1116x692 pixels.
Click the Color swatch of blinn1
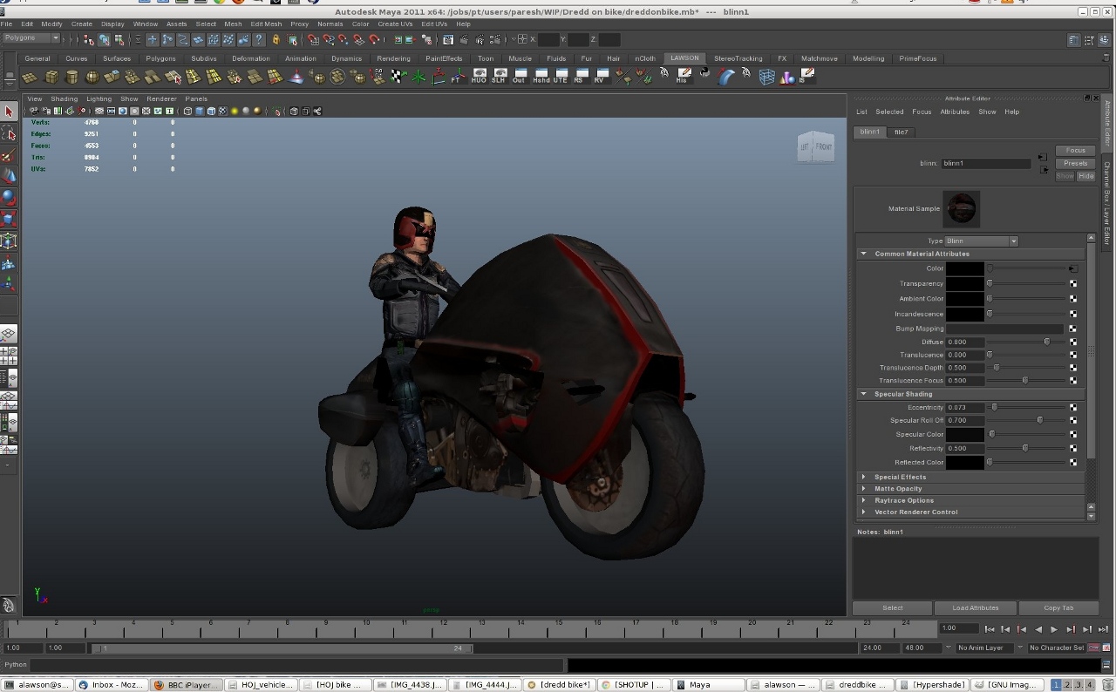tap(965, 268)
